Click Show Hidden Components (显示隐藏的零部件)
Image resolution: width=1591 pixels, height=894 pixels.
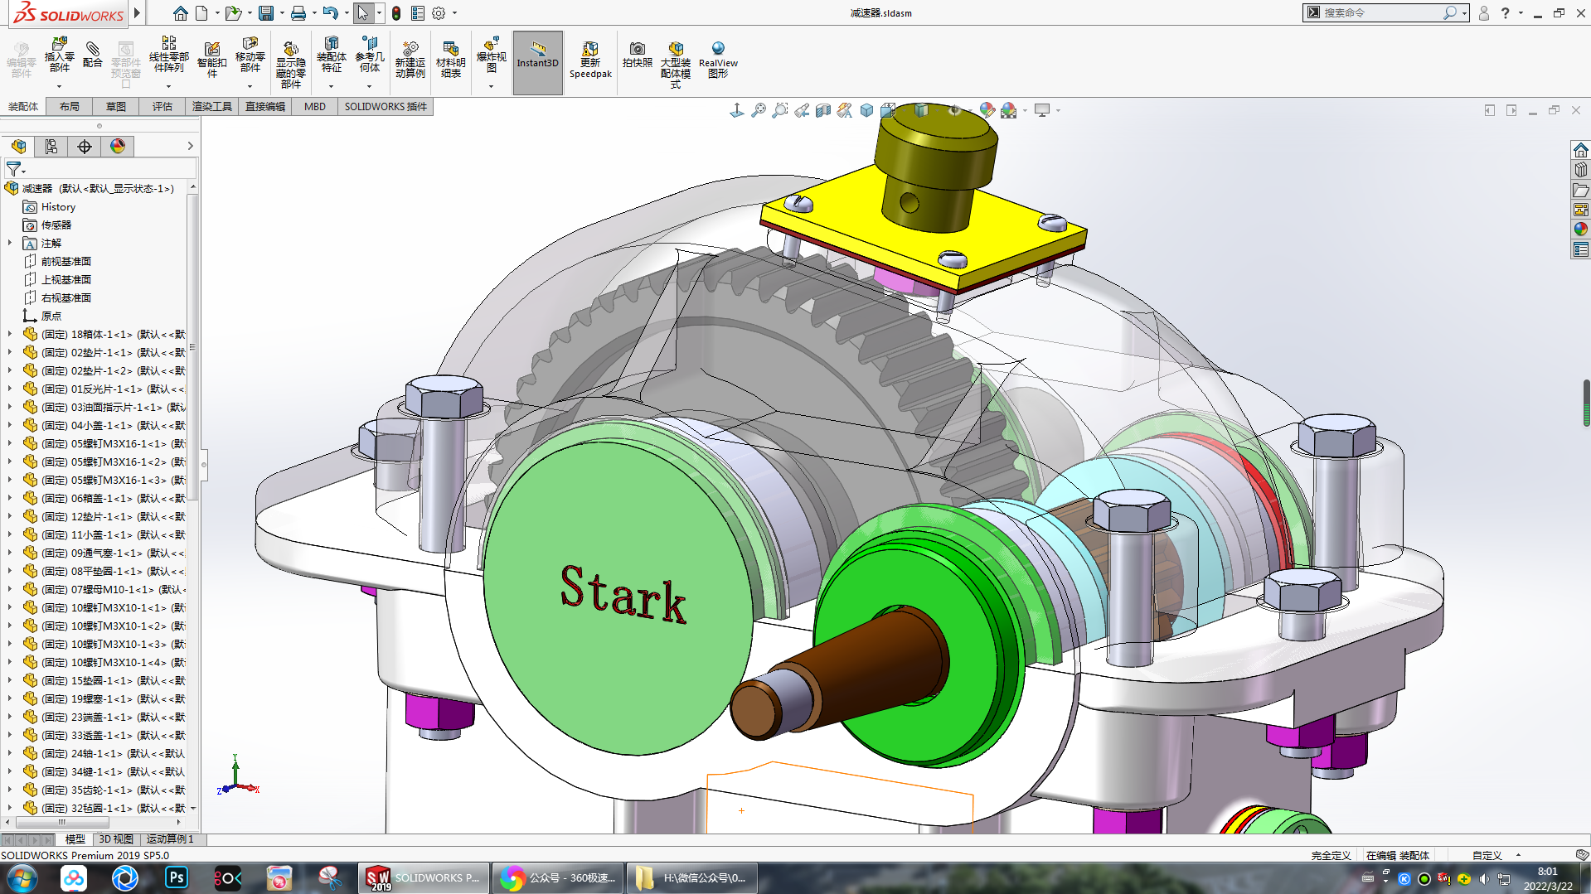tap(290, 64)
